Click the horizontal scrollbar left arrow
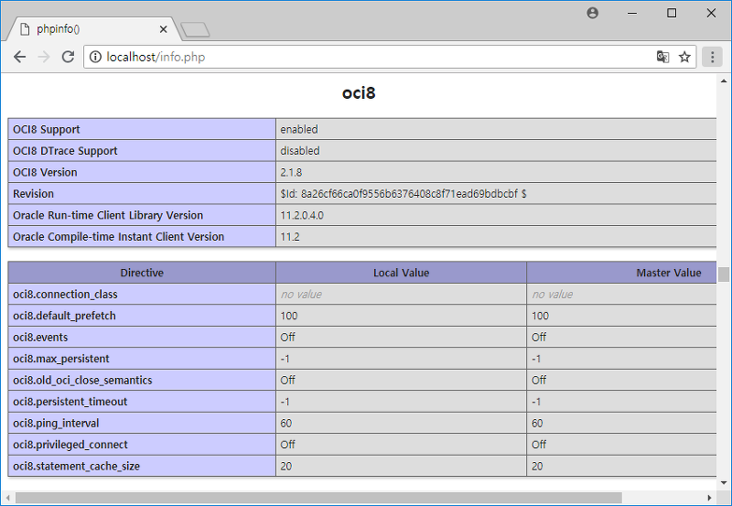The image size is (732, 506). [x=8, y=498]
